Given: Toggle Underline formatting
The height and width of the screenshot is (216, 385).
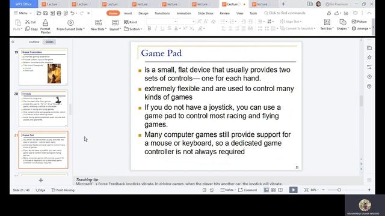Looking at the screenshot, I should click(x=162, y=29).
